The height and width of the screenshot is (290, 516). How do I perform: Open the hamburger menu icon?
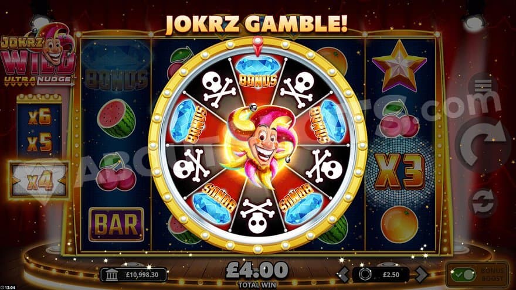pyautogui.click(x=483, y=86)
